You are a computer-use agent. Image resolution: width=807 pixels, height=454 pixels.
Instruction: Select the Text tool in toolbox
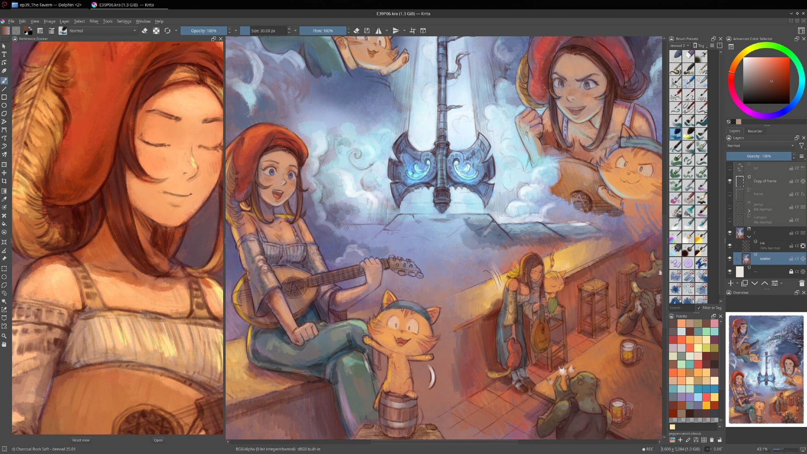click(4, 54)
